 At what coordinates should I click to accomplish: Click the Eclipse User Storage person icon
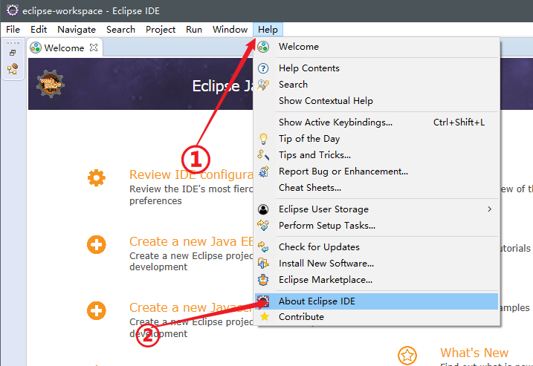(x=263, y=209)
